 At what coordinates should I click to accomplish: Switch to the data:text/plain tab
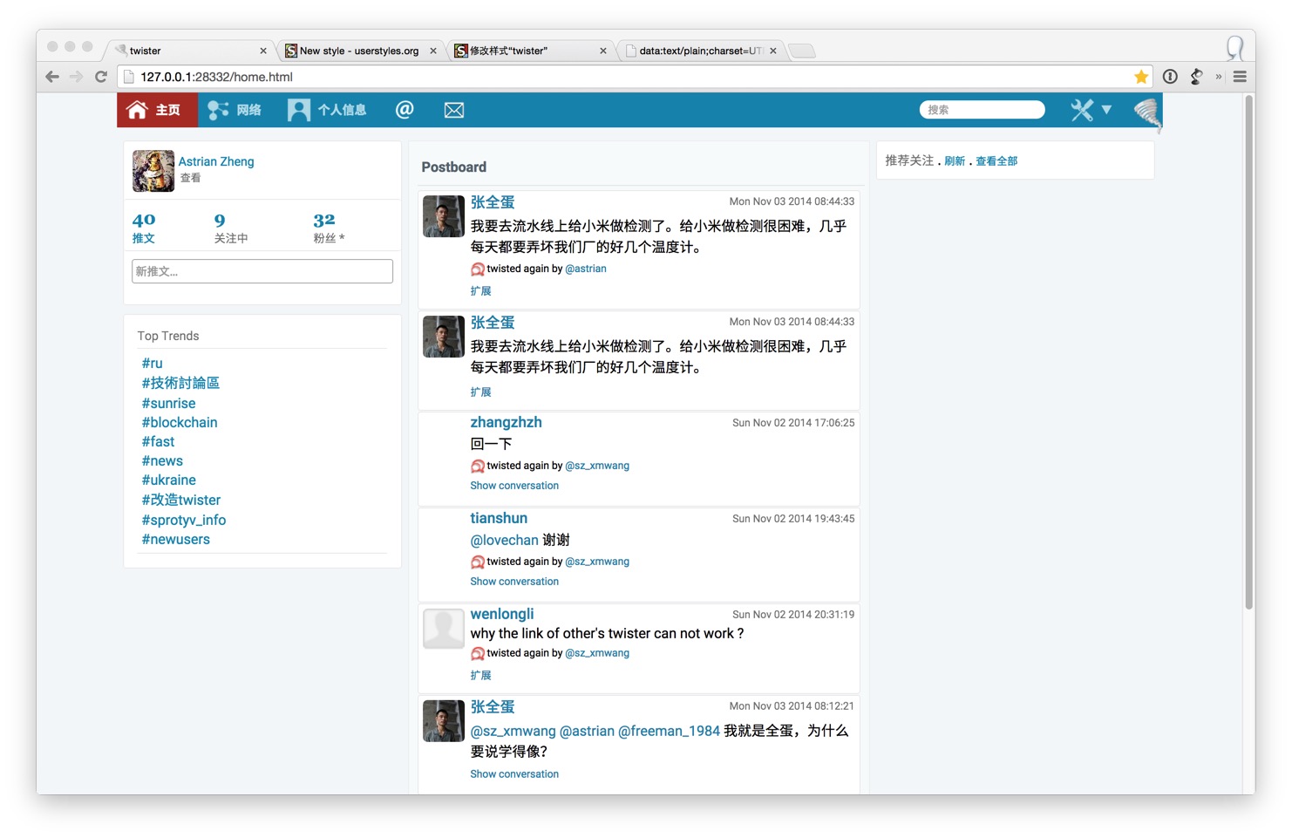point(700,51)
